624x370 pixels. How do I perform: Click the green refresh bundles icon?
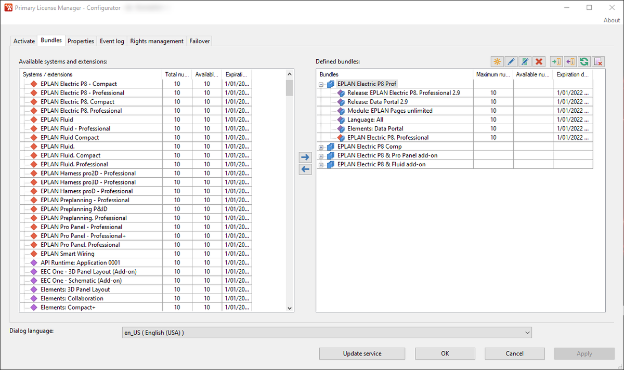(584, 62)
